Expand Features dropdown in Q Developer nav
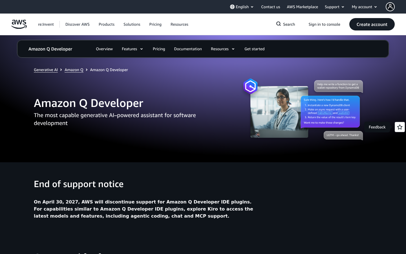This screenshot has height=254, width=406. tap(133, 49)
